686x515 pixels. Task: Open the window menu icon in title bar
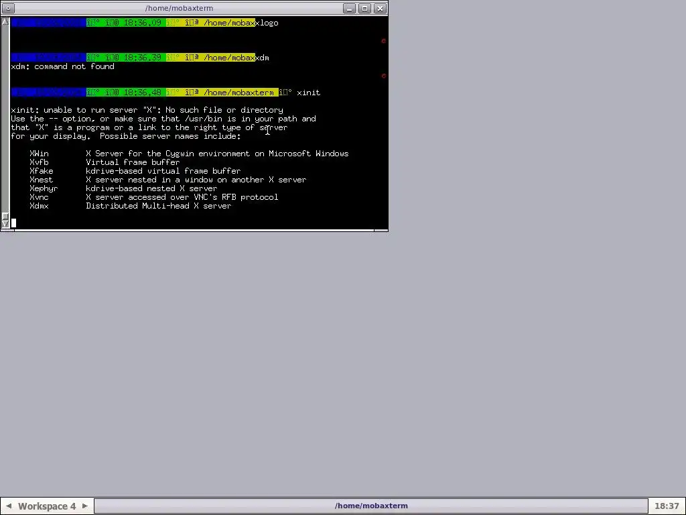tap(8, 8)
